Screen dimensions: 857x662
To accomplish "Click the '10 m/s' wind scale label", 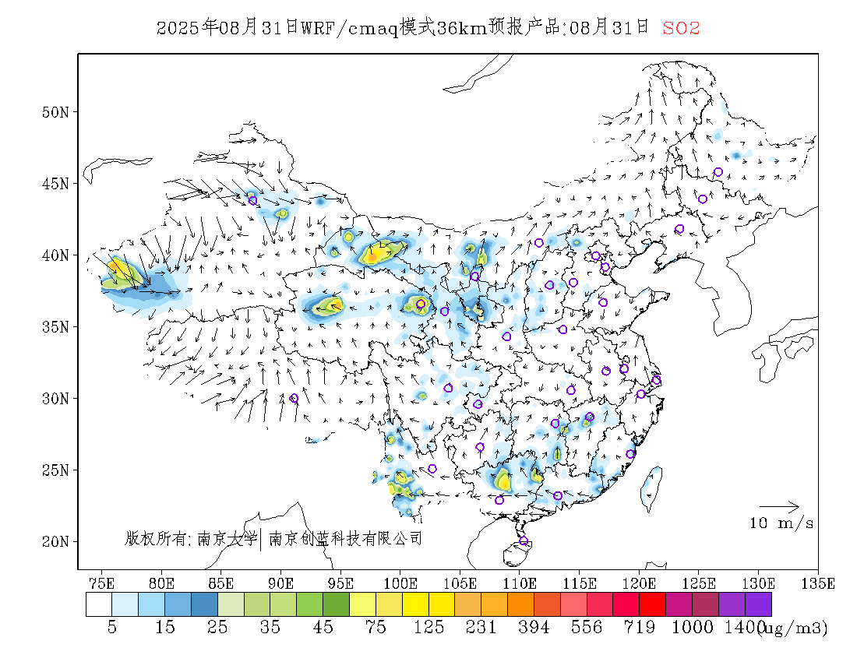I will click(781, 523).
